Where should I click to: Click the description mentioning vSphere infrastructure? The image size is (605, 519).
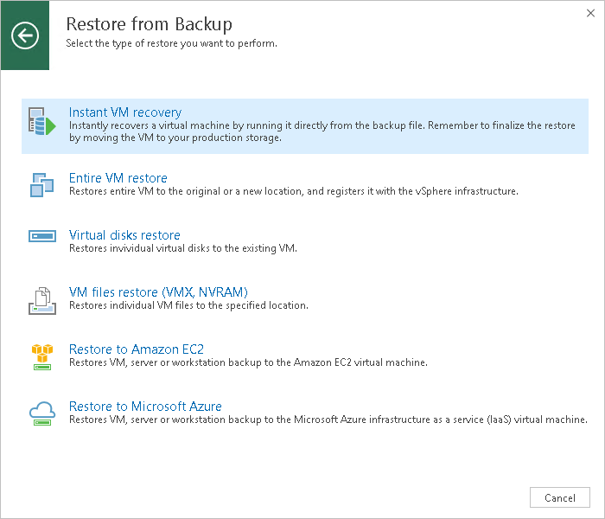tap(293, 191)
